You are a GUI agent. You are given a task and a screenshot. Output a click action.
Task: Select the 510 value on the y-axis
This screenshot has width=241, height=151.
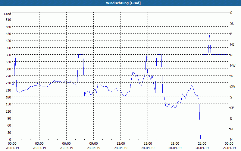9,20
